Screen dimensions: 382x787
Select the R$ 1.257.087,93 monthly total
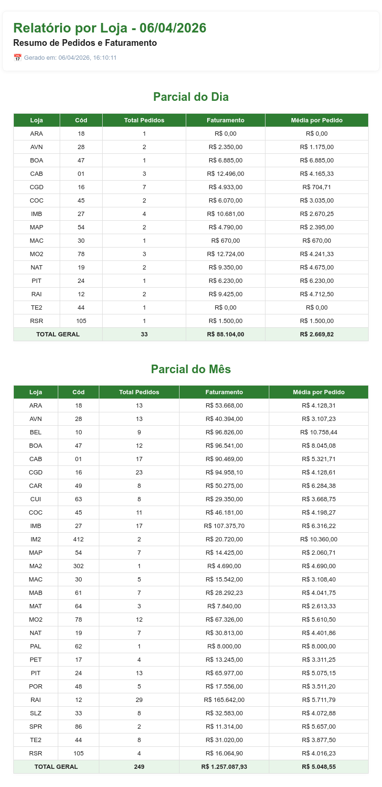pos(224,767)
